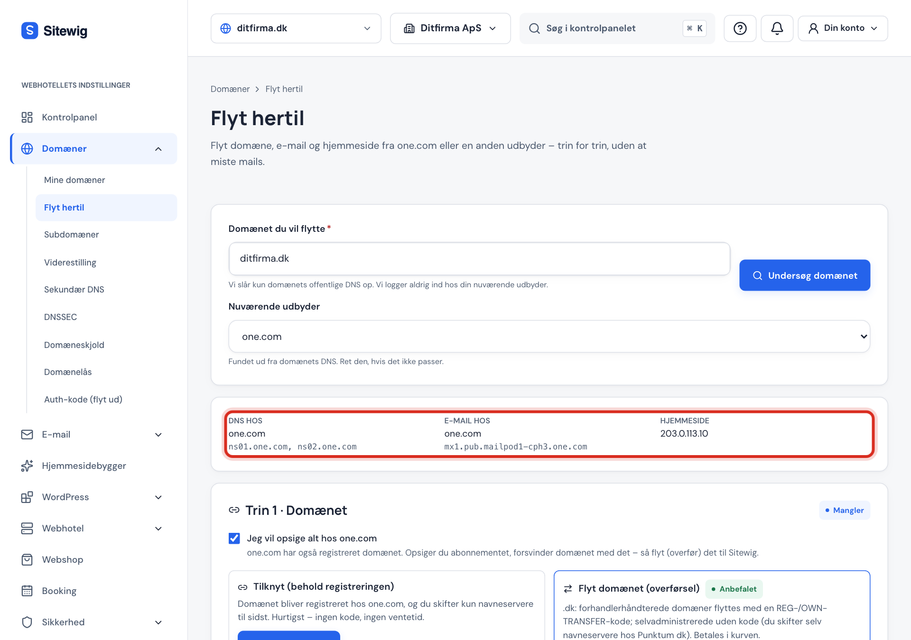Open Mine domæner in sidebar
Screen dimensions: 911x640
pyautogui.click(x=106, y=180)
